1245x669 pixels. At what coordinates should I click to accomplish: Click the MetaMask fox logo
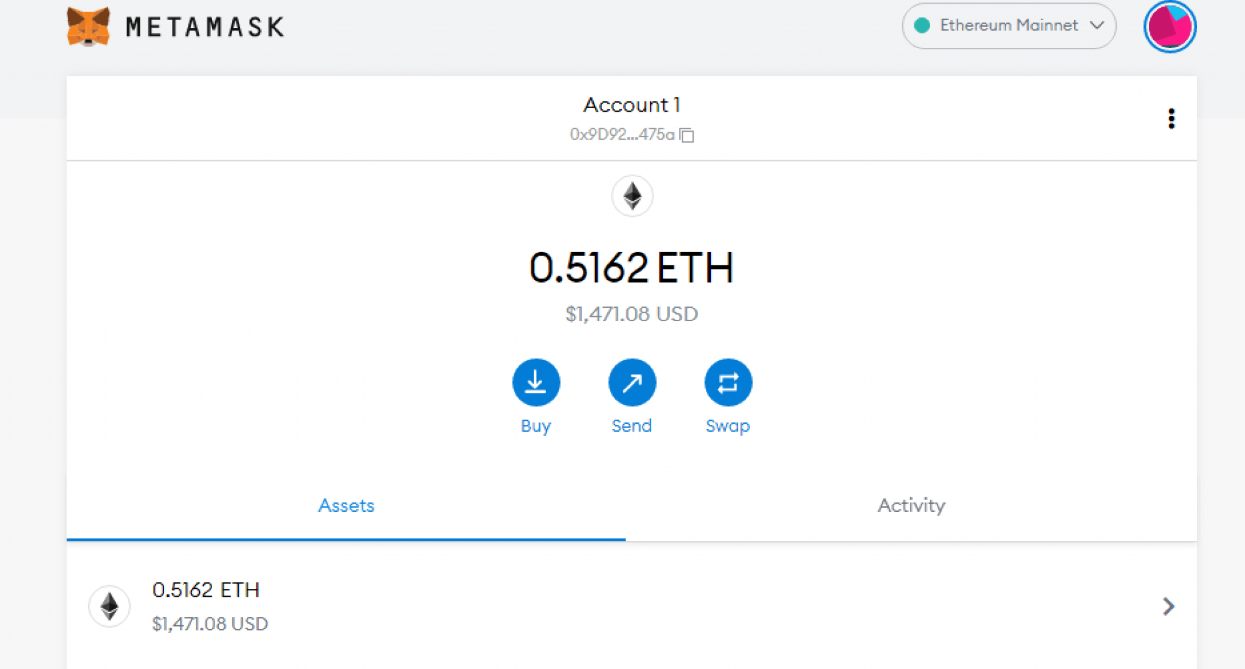tap(88, 25)
